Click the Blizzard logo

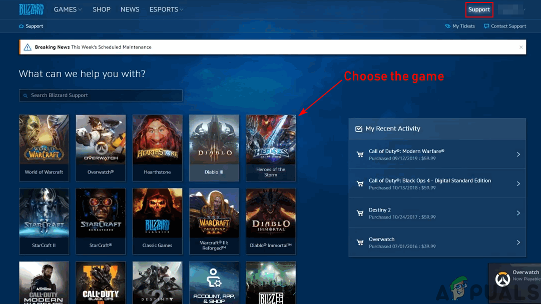(x=32, y=9)
